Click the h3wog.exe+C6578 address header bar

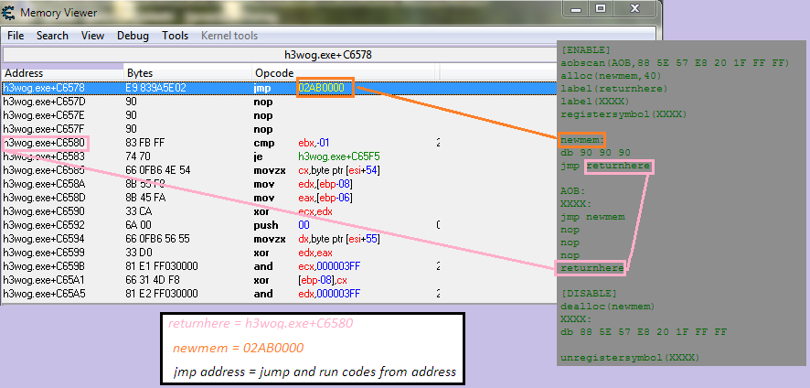(331, 55)
